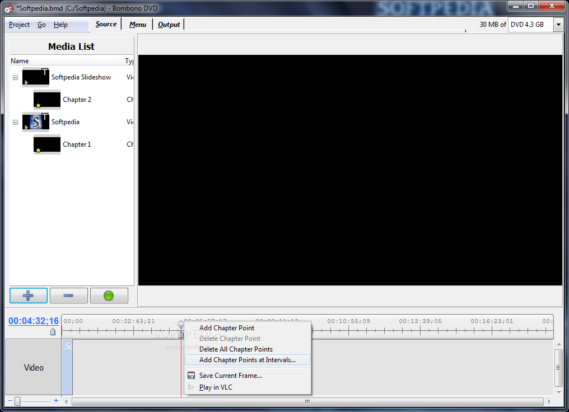The image size is (569, 412).
Task: Click the Video track label
Action: point(34,367)
